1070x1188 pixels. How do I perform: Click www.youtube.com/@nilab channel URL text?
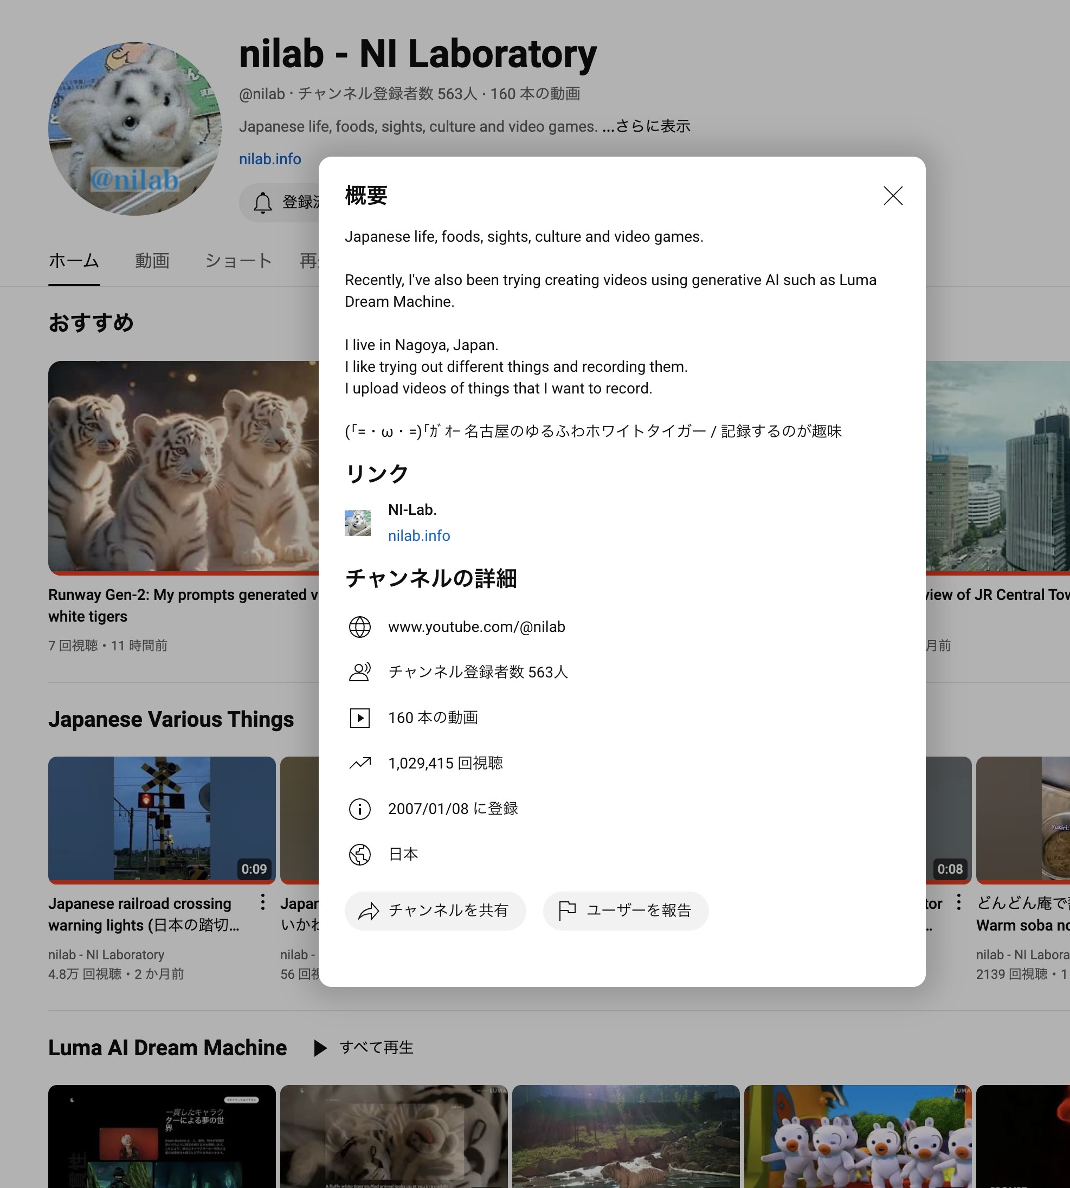tap(477, 627)
